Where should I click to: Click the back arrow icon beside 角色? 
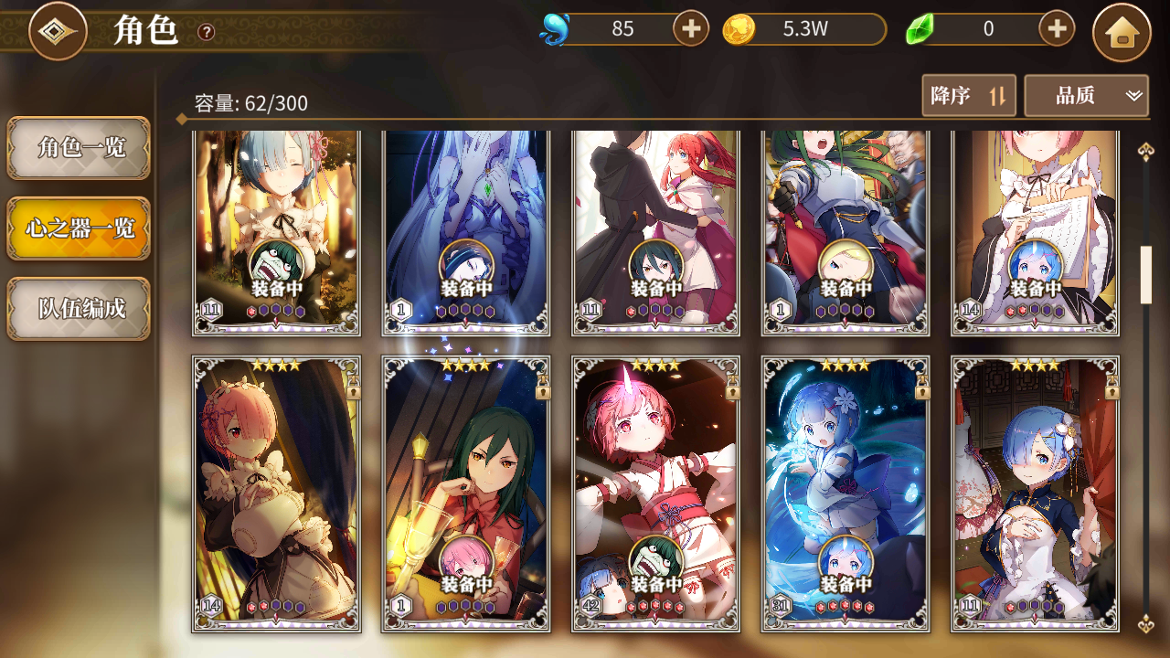click(58, 31)
